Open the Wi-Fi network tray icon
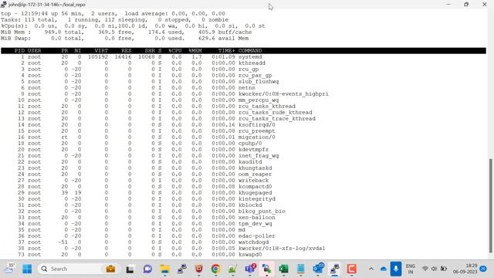Viewport: 494px width, 278px height. tap(425, 269)
